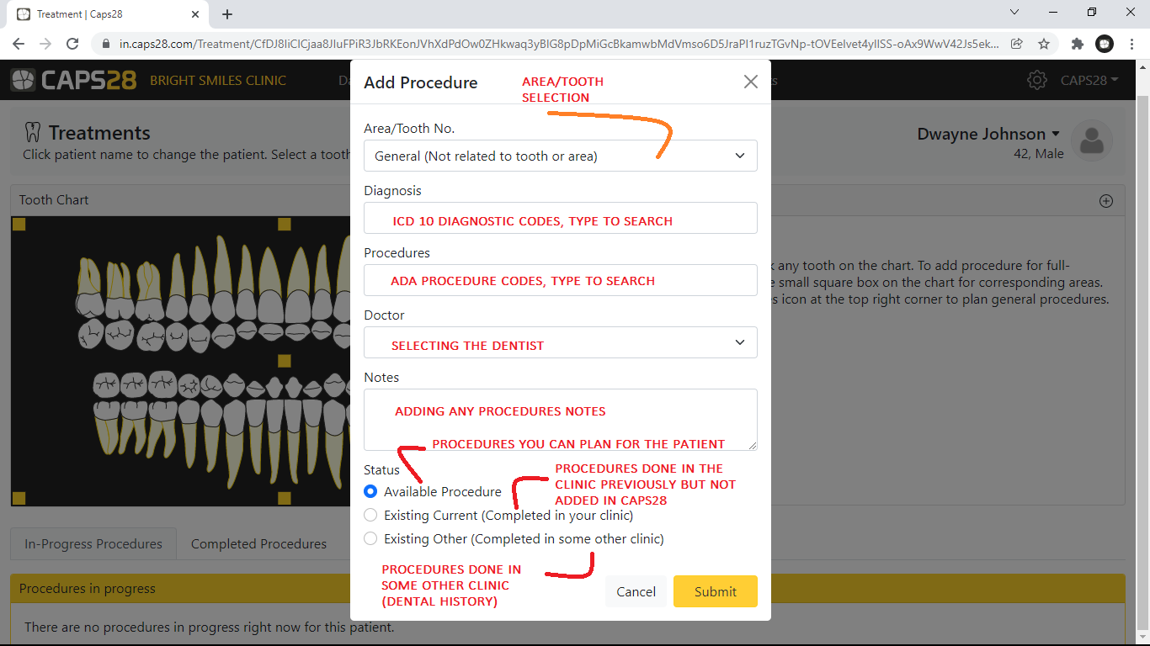Open the settings gear icon

(x=1037, y=80)
